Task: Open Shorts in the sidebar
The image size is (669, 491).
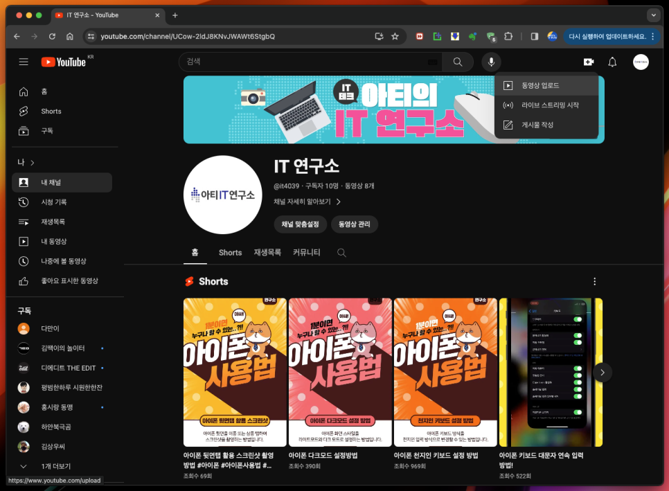Action: coord(62,111)
